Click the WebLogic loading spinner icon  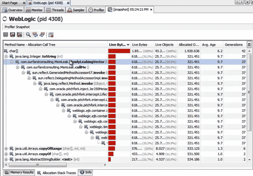coord(5,19)
